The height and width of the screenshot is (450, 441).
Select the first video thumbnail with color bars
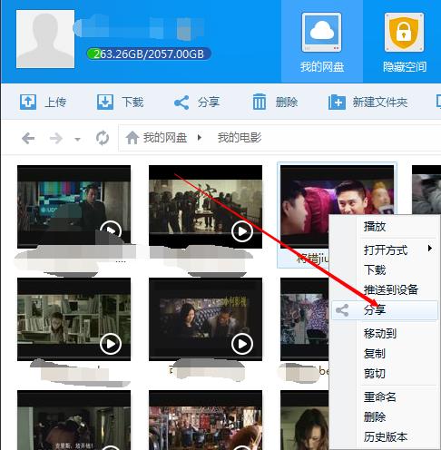click(73, 207)
